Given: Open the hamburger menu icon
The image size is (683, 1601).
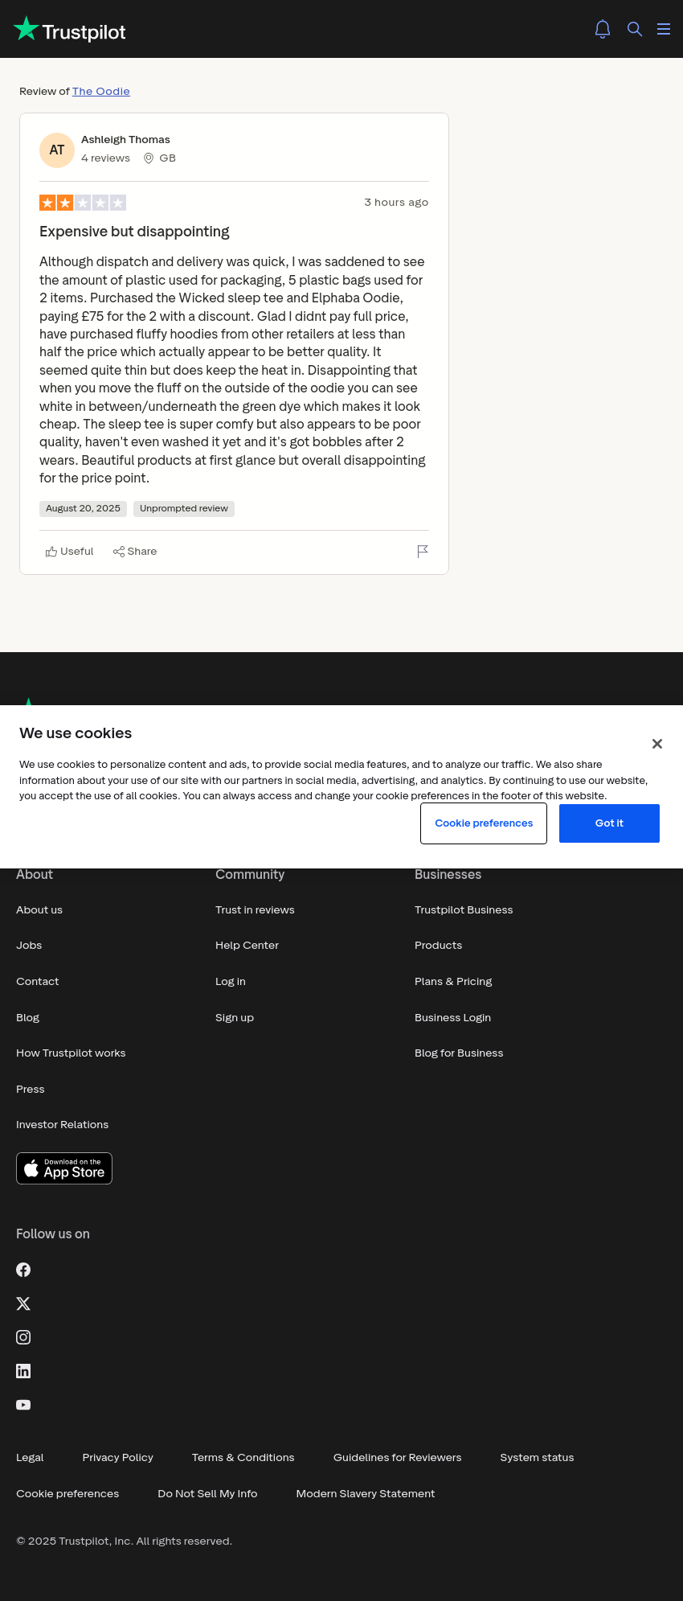Looking at the screenshot, I should coord(664,29).
